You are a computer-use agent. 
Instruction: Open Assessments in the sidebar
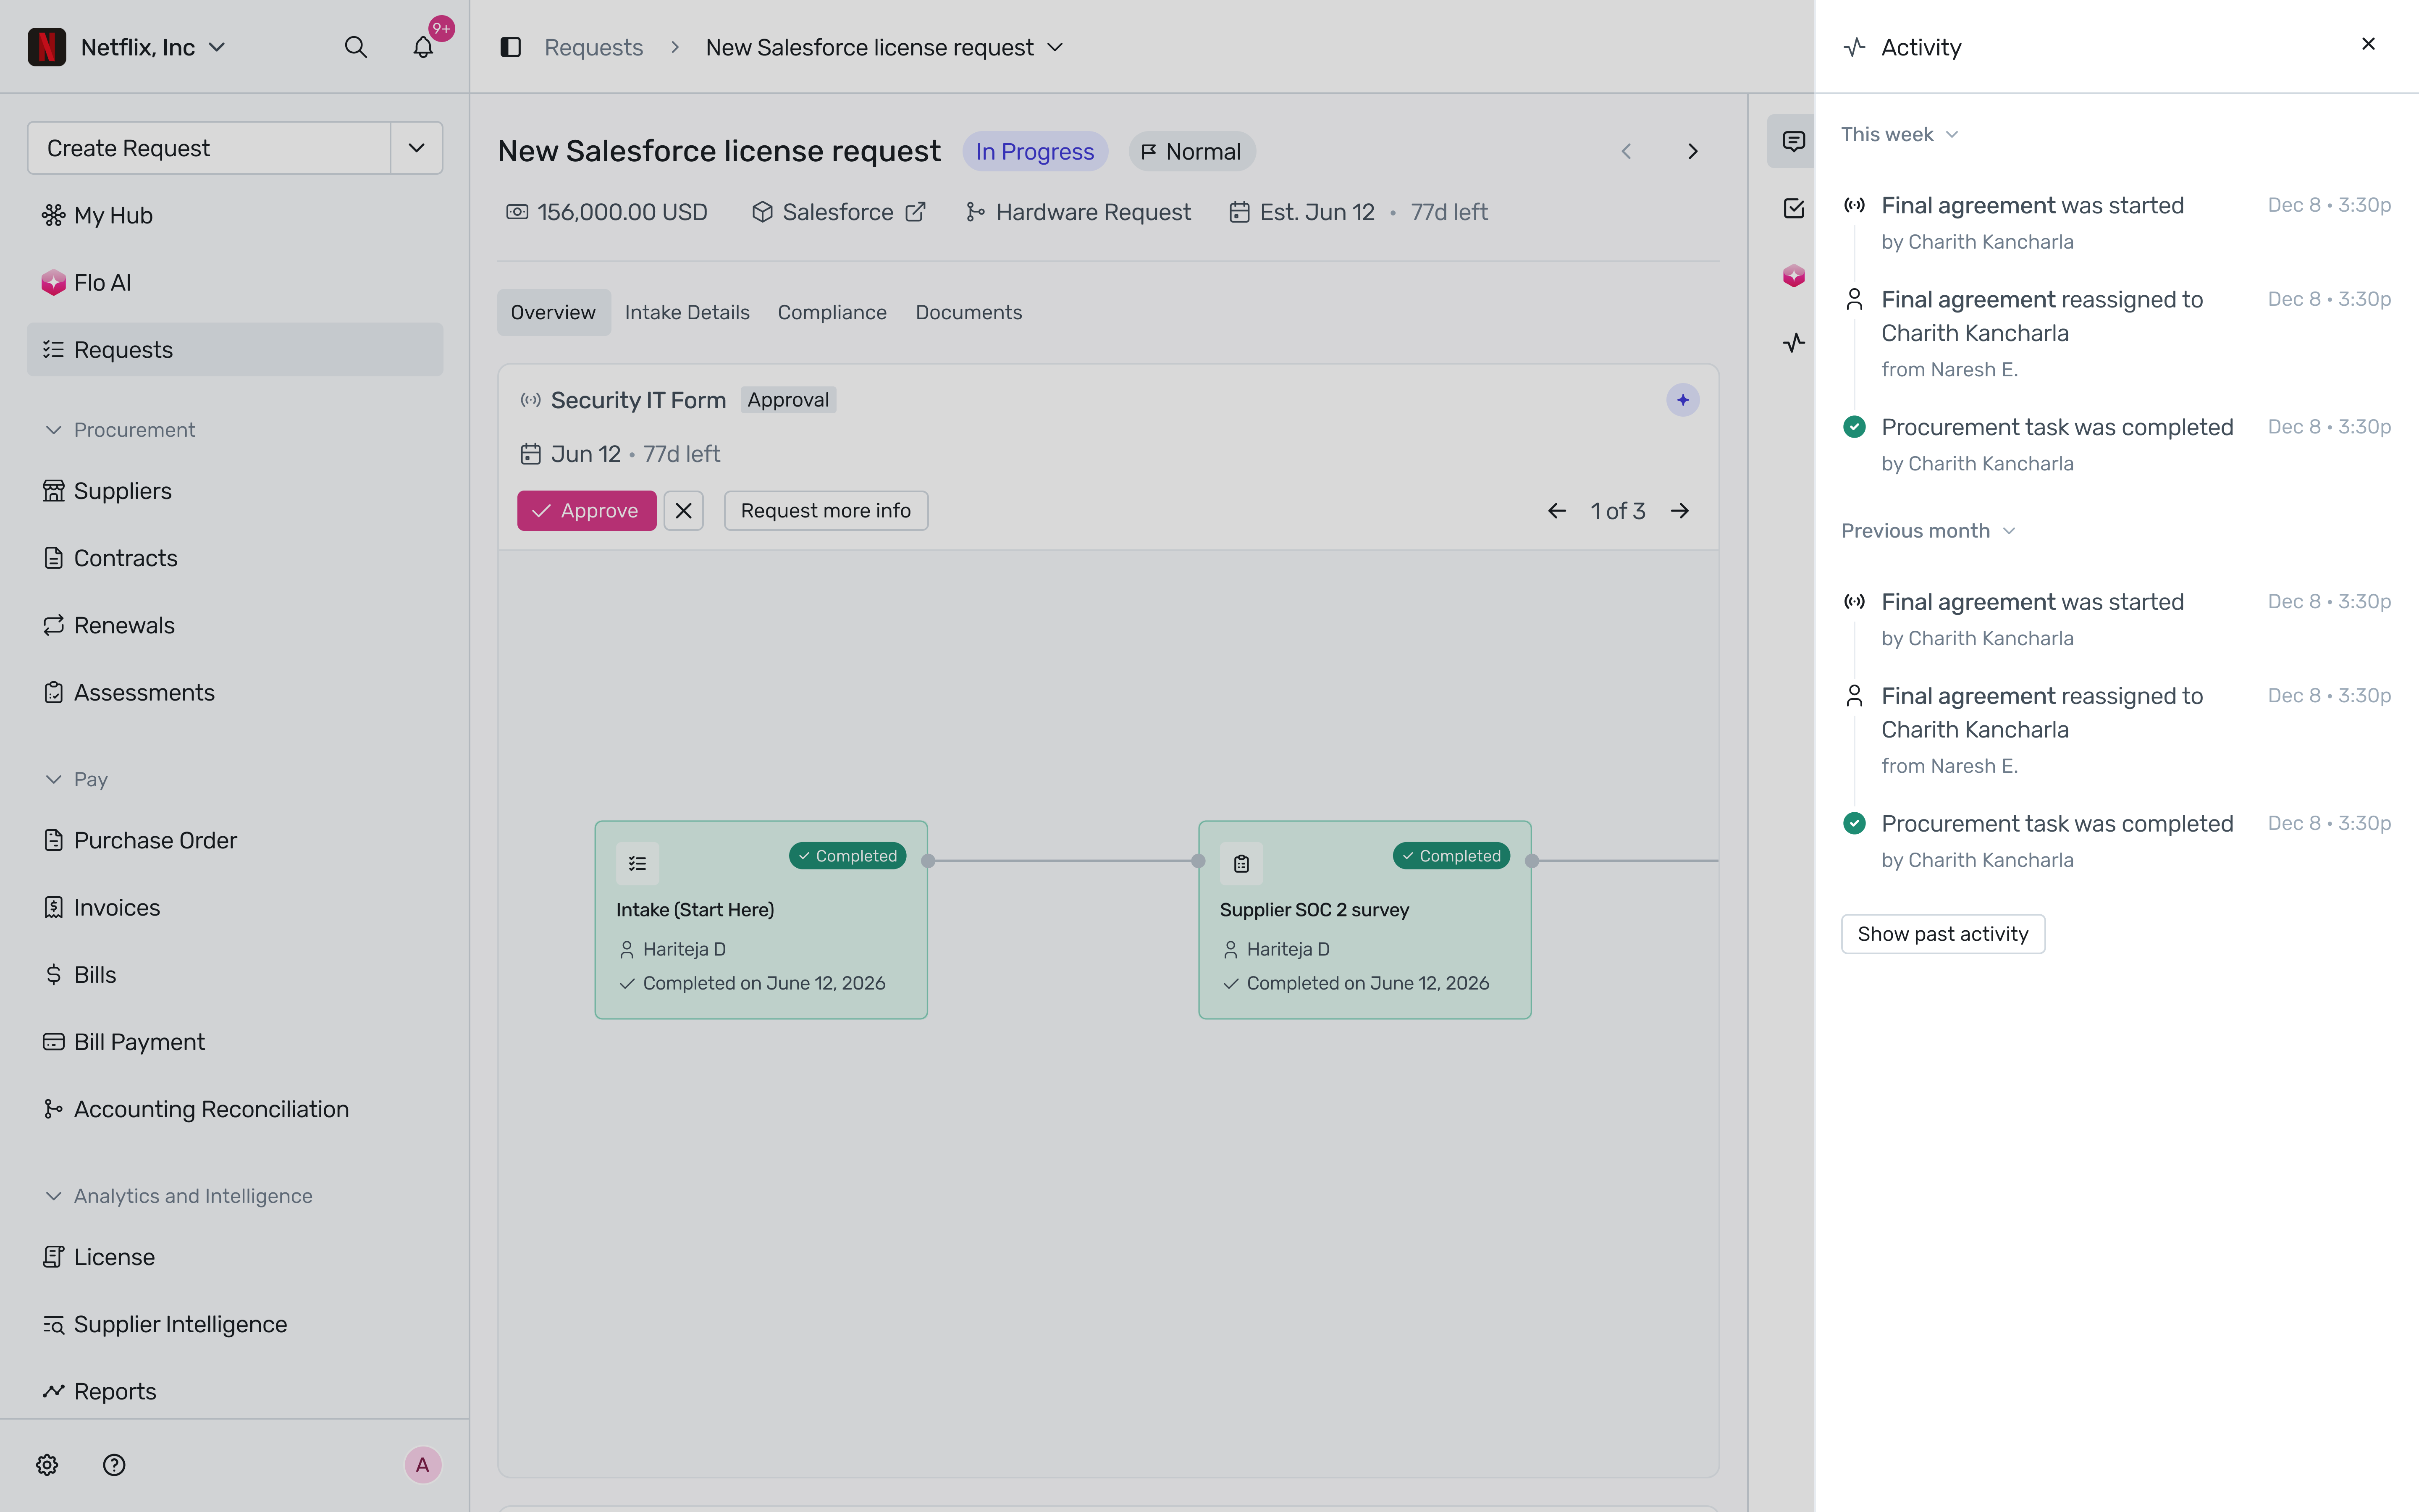point(235,692)
